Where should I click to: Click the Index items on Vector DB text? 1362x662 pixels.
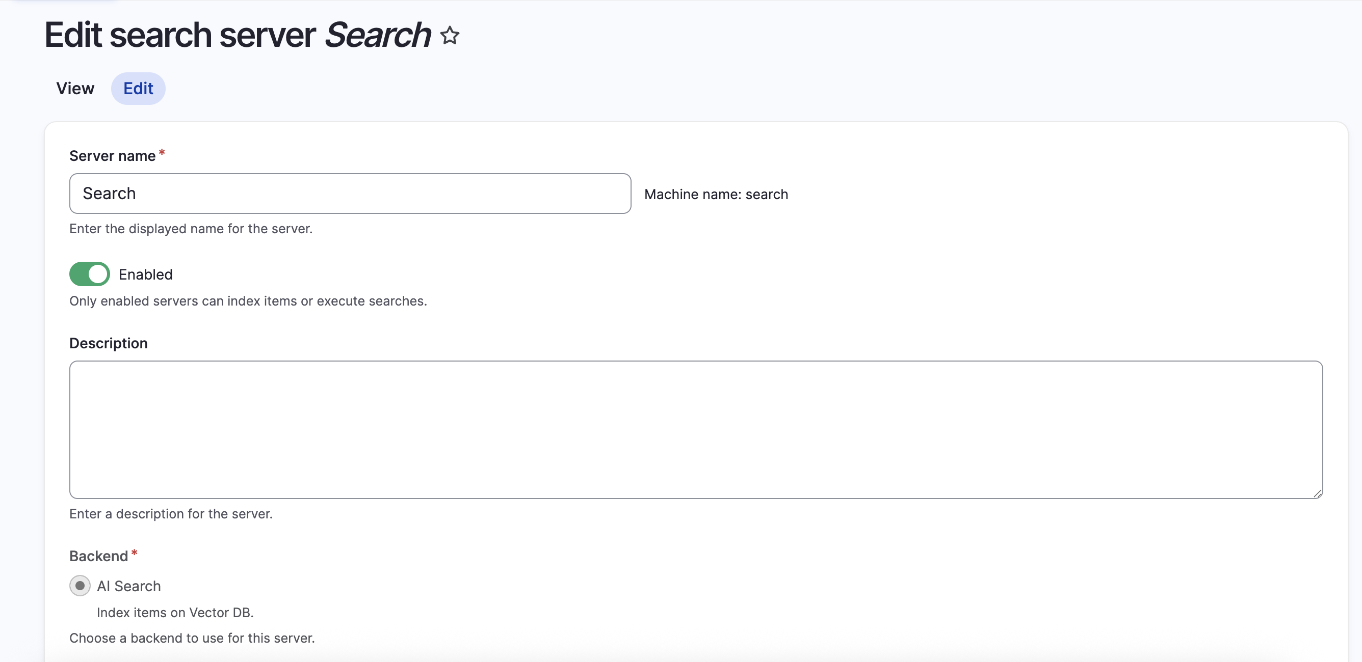(x=174, y=612)
